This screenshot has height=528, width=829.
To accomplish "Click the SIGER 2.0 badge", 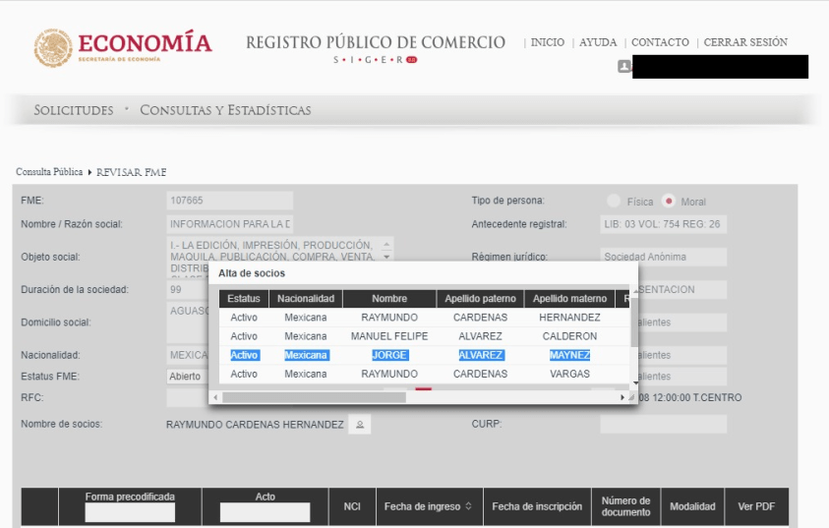I will (x=411, y=60).
